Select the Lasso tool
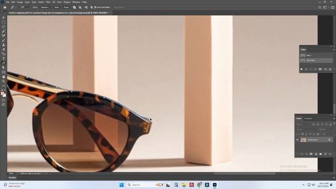The width and height of the screenshot is (336, 189). 4,27
